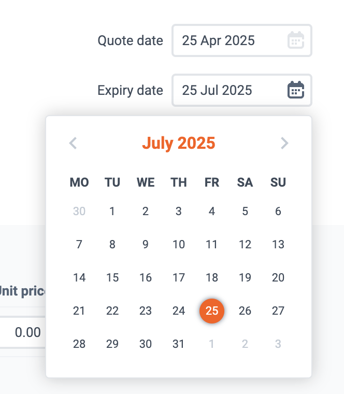This screenshot has height=394, width=344.
Task: Pick July 31 in the calendar
Action: click(x=179, y=344)
